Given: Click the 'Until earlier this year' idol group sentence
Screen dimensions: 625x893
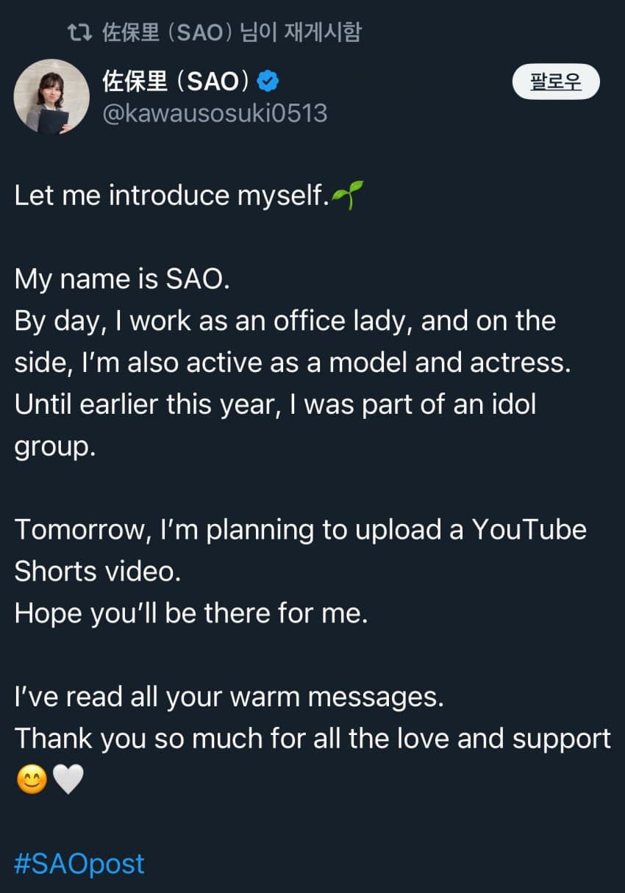Looking at the screenshot, I should (x=276, y=426).
